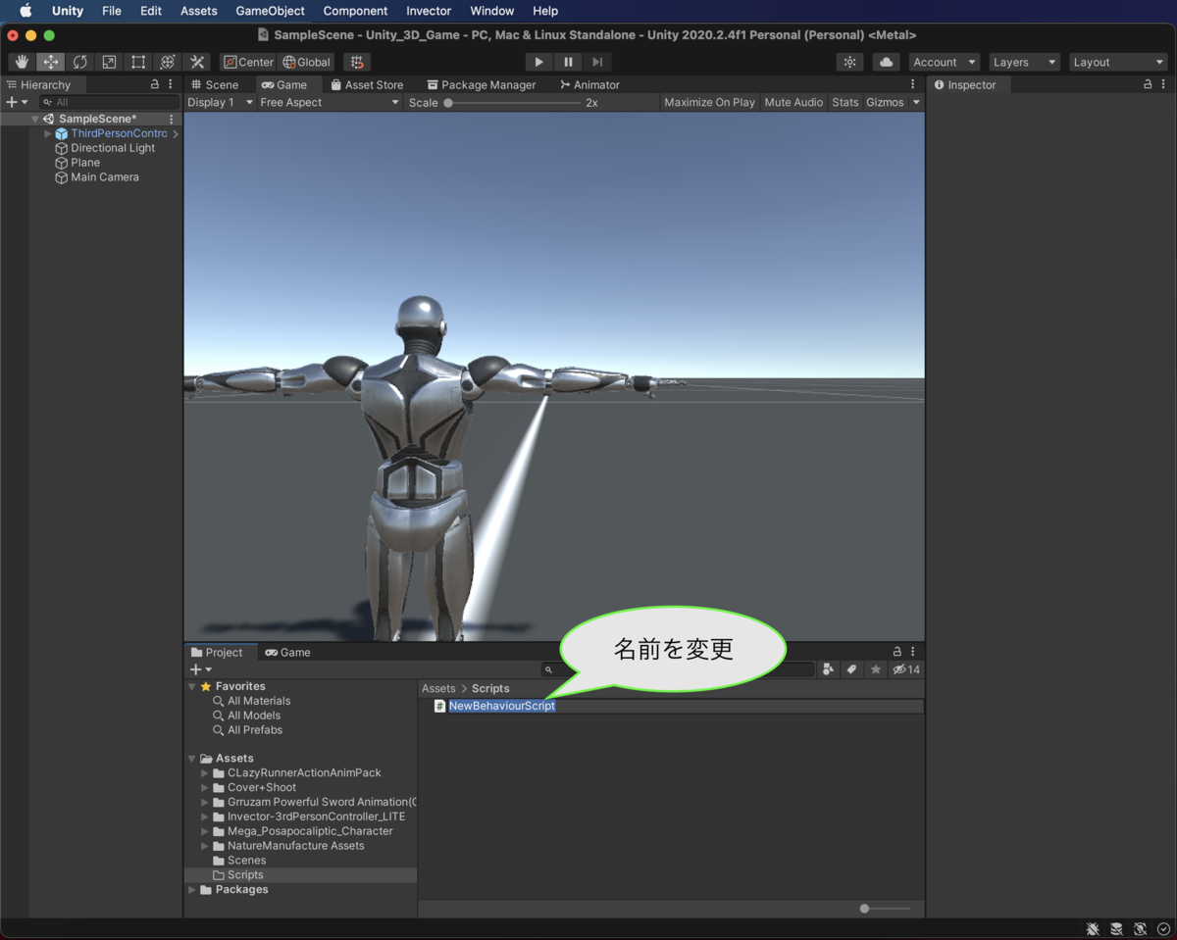This screenshot has width=1177, height=940.
Task: Toggle the Project panel lock icon
Action: pos(896,652)
